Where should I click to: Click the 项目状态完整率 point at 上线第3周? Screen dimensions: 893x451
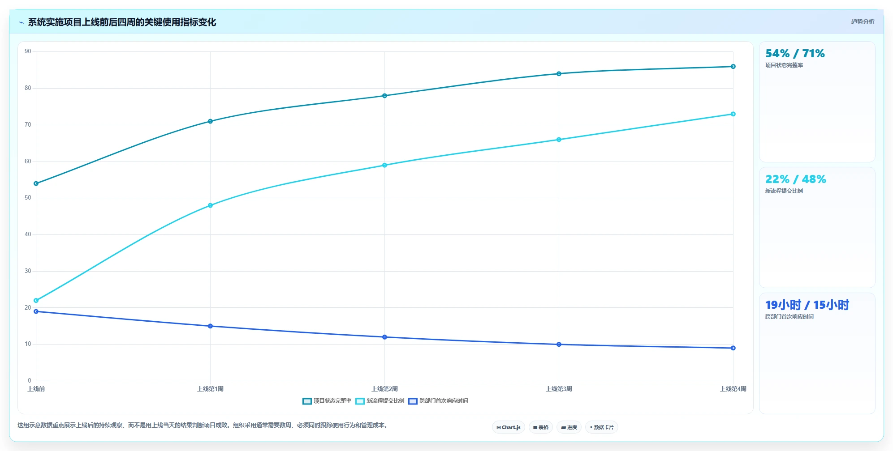559,74
